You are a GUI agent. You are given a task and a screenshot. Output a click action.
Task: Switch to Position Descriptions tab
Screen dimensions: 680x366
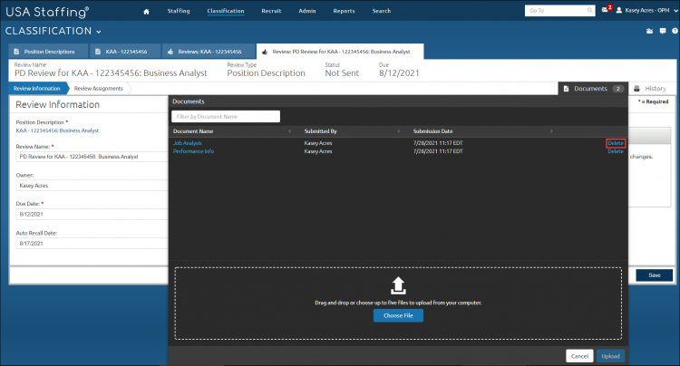49,52
